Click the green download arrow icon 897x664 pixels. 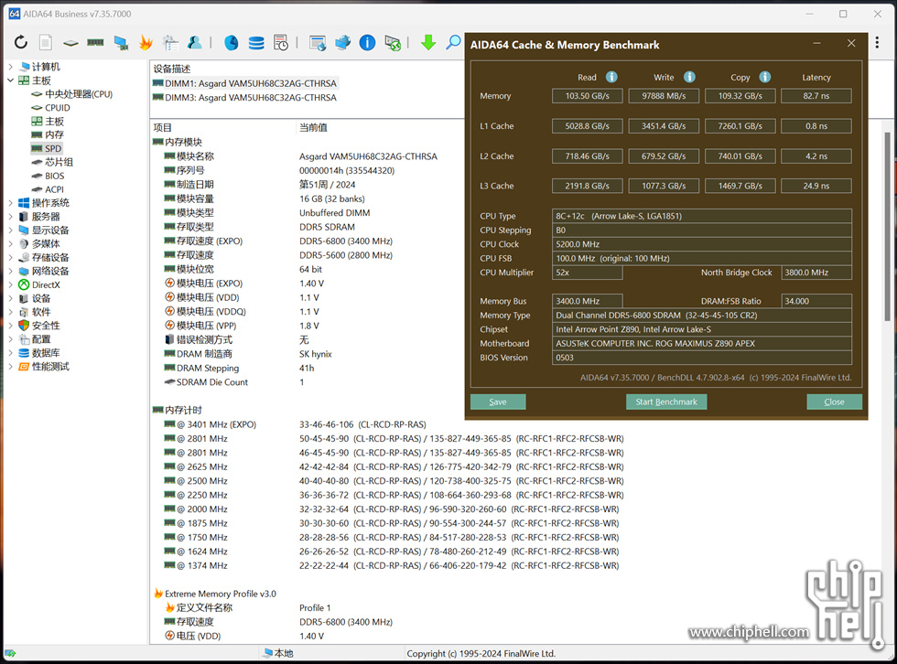428,42
